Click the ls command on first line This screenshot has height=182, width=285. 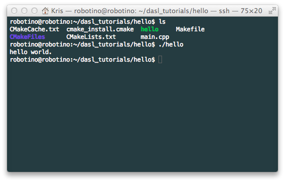point(162,22)
